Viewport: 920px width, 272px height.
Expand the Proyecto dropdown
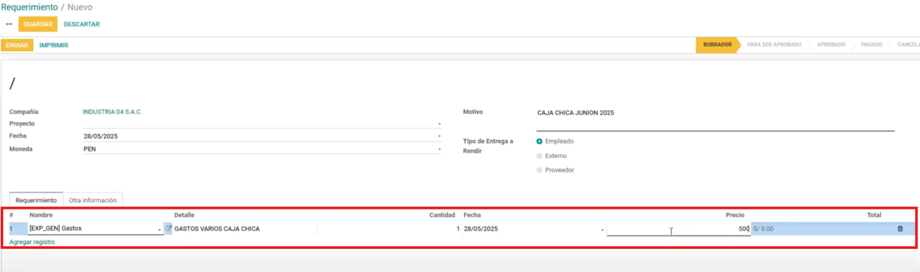(x=439, y=124)
